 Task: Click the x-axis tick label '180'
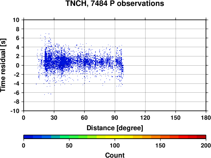pyautogui.click(x=206, y=118)
